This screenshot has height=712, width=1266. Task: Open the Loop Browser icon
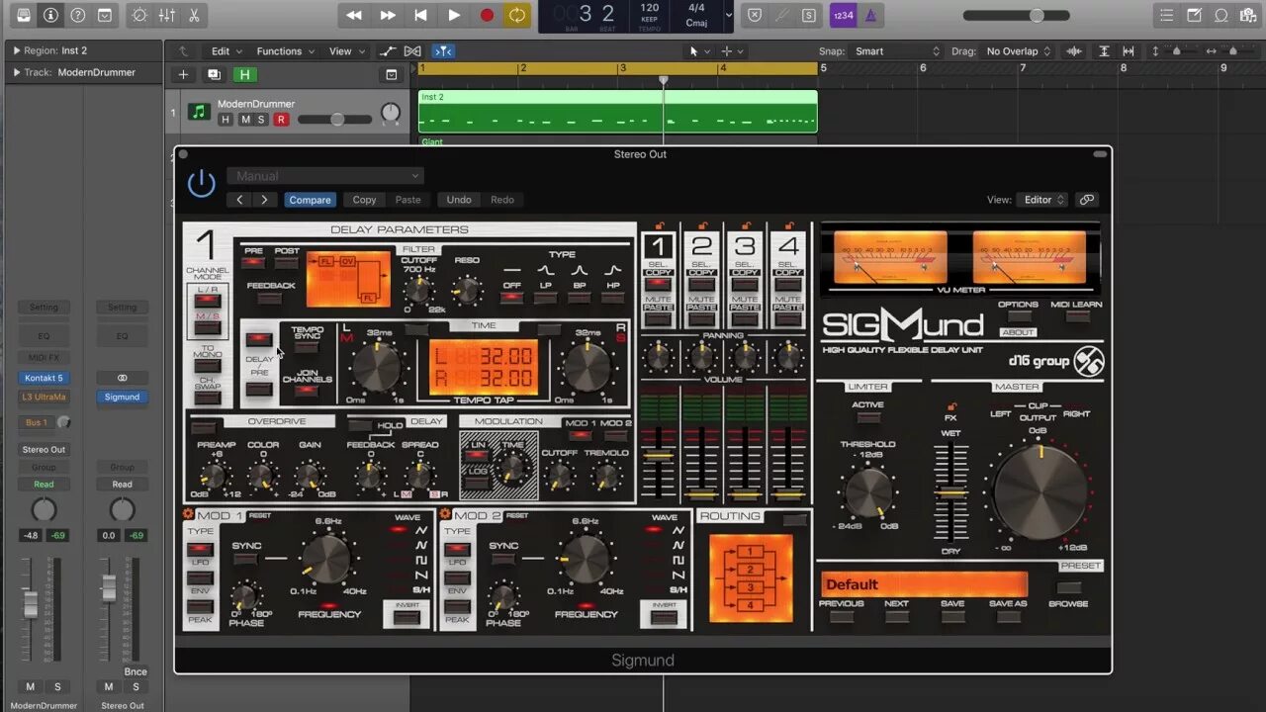click(x=1221, y=15)
